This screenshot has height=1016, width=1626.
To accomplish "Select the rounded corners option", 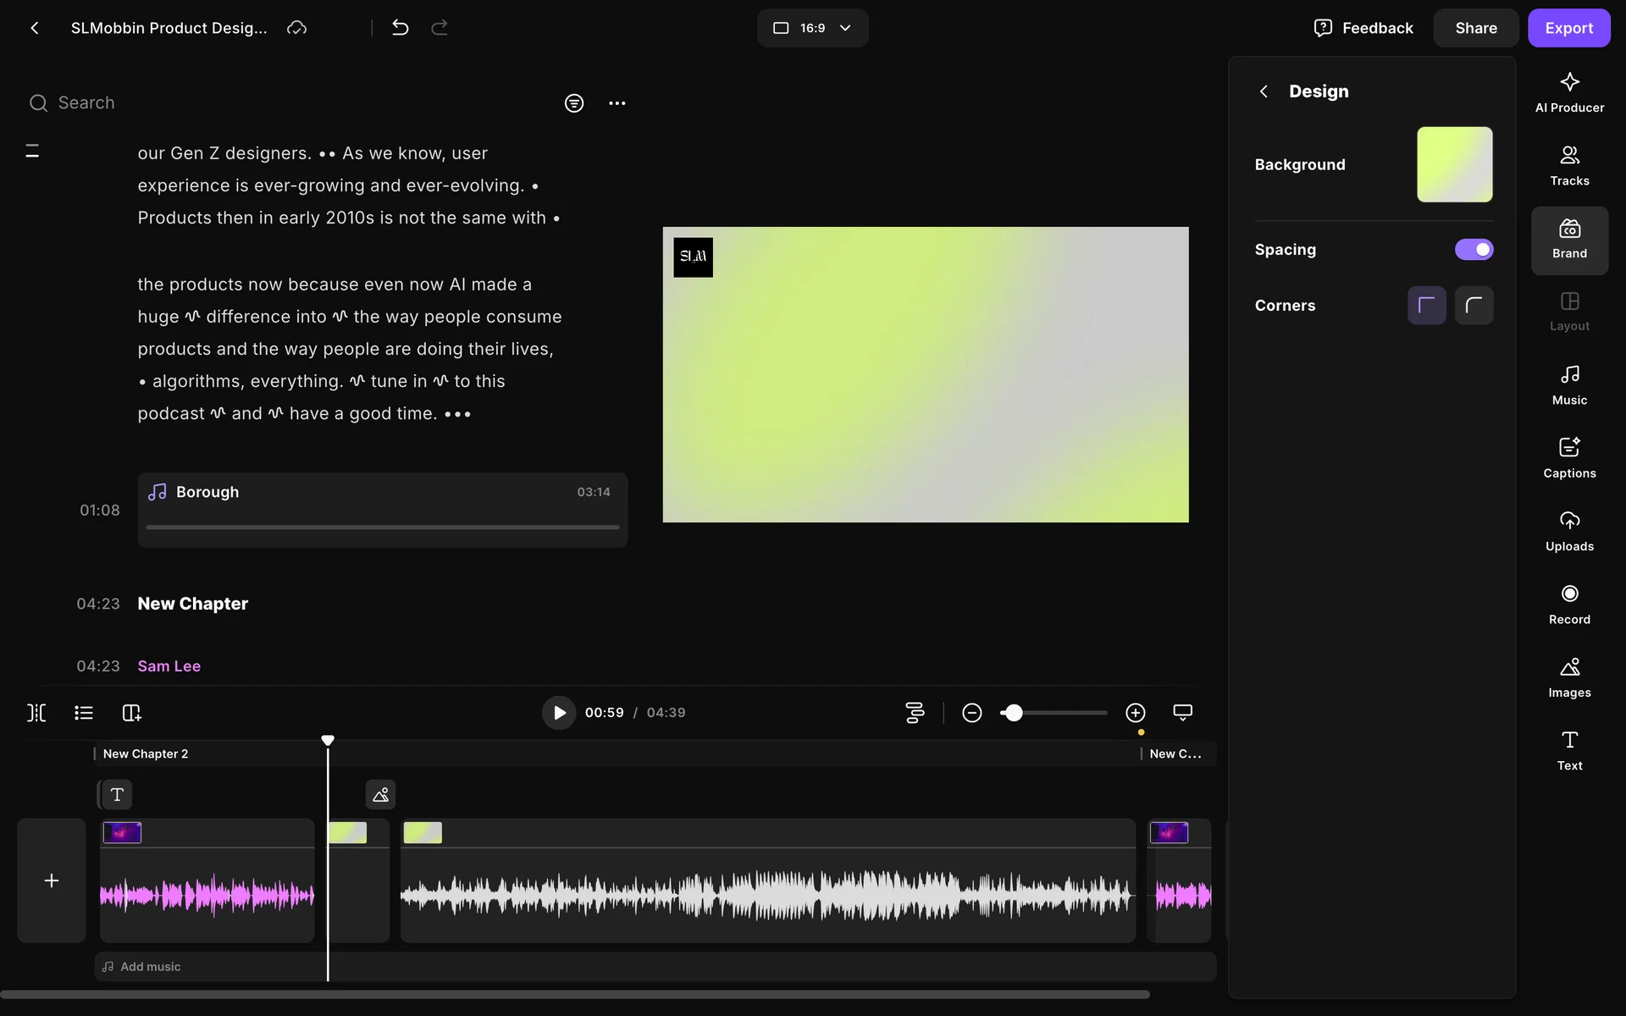I will (1474, 306).
